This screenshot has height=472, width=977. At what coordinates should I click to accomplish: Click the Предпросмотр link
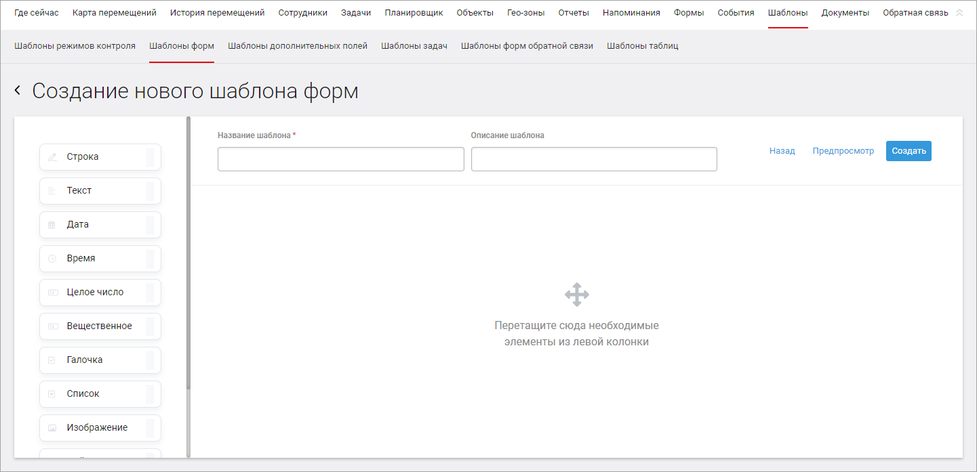pyautogui.click(x=843, y=151)
